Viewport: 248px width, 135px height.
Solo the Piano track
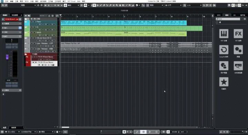click(x=34, y=22)
